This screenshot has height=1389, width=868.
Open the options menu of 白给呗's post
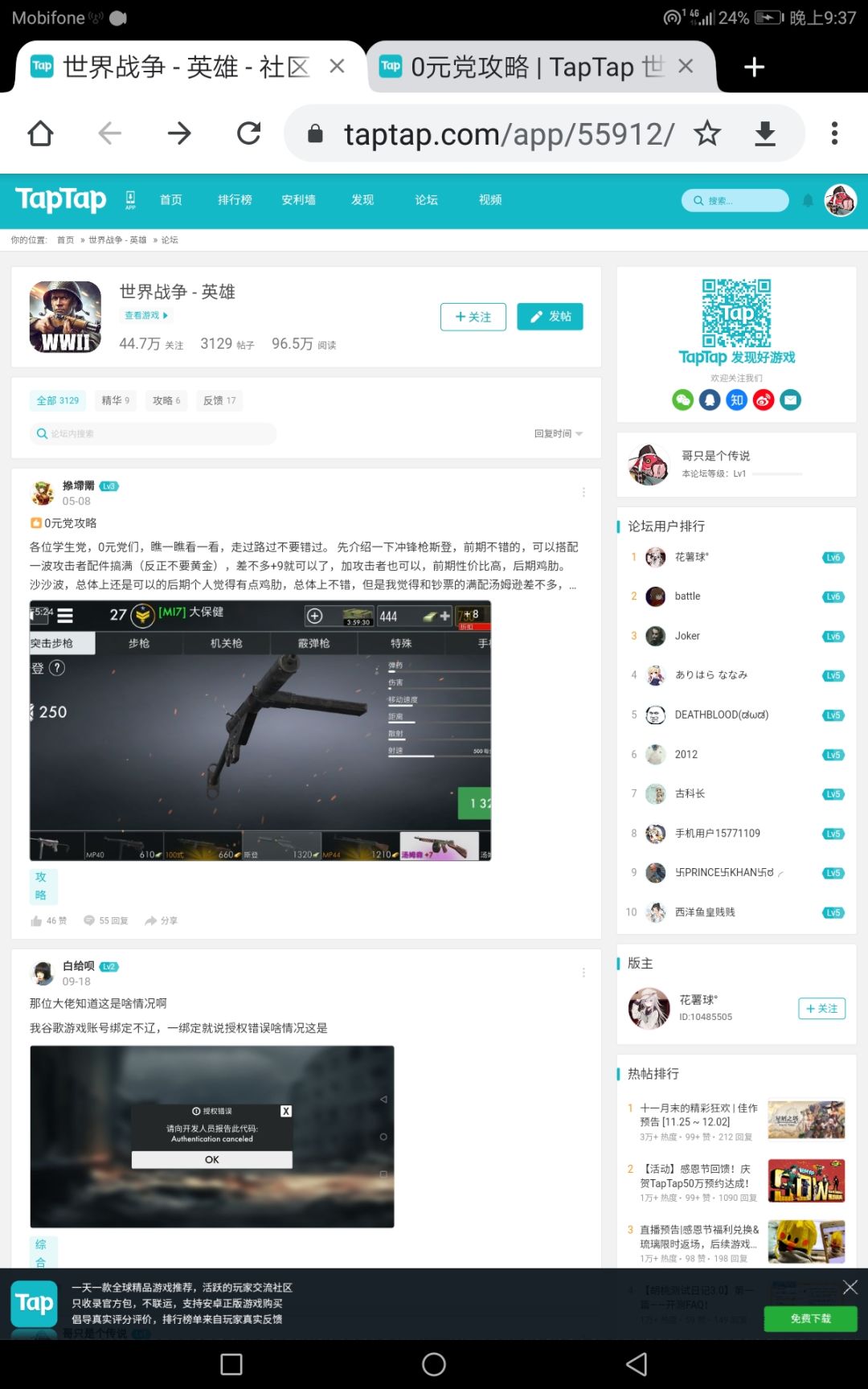(583, 973)
